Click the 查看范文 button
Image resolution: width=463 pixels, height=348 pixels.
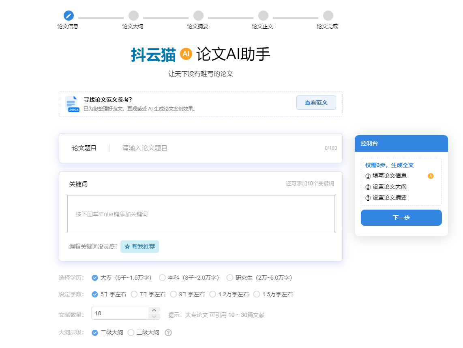point(316,102)
